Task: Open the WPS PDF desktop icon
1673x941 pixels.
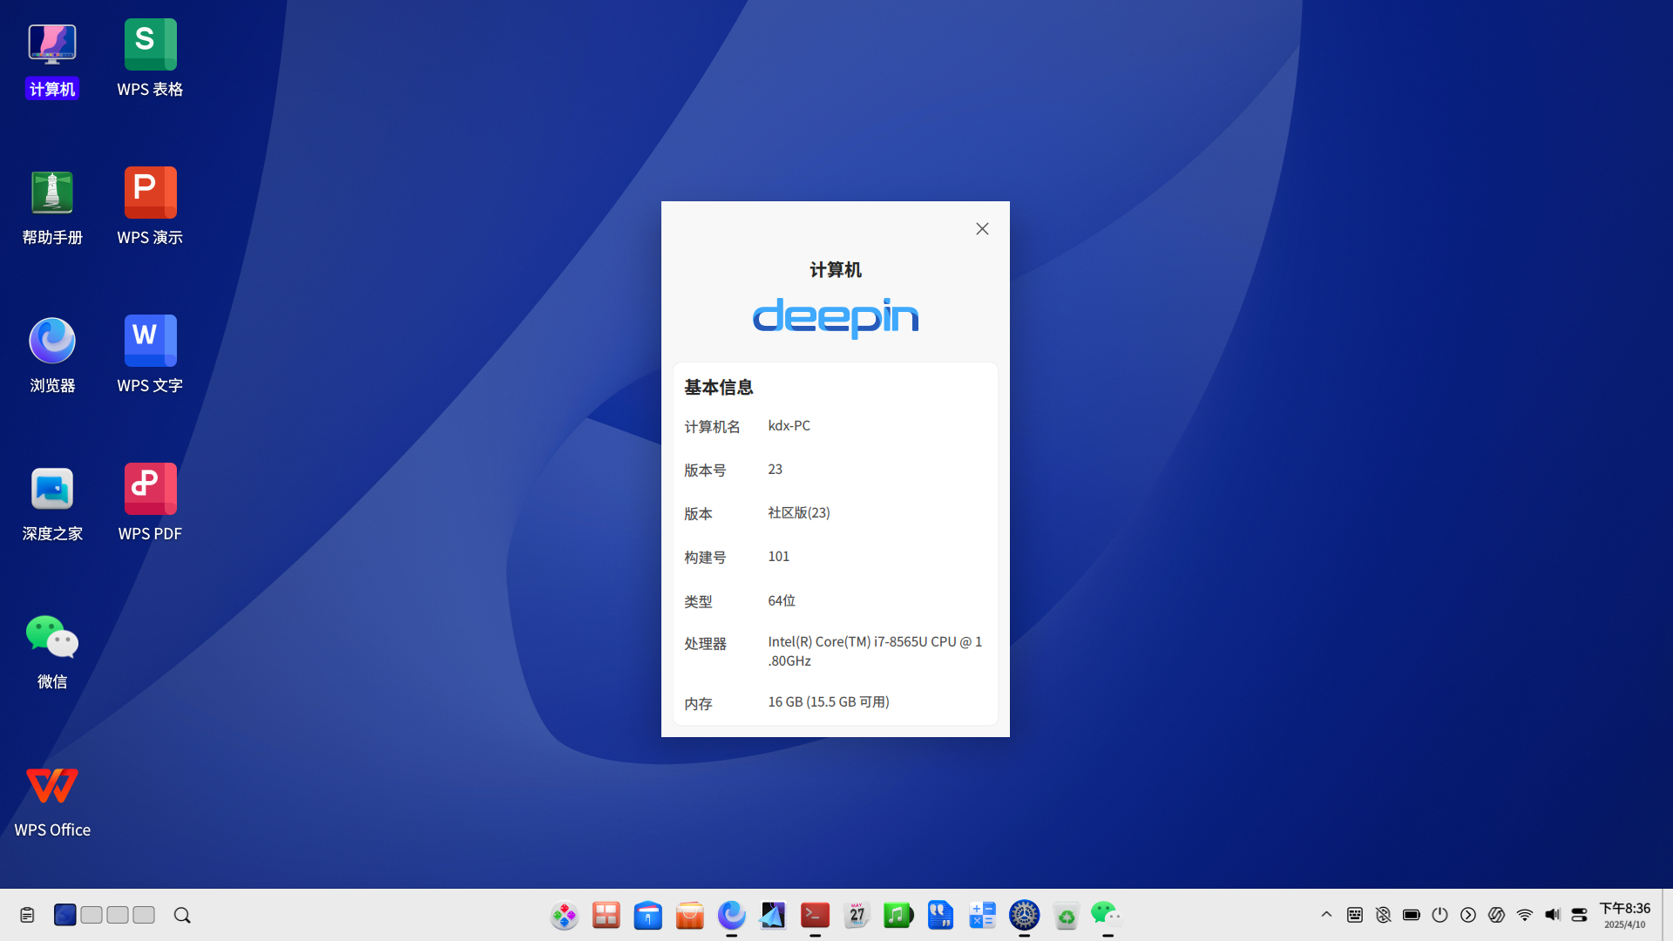Action: pos(150,504)
